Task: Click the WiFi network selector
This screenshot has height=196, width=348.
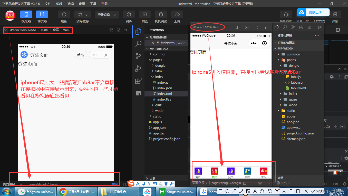Action: pos(66,30)
